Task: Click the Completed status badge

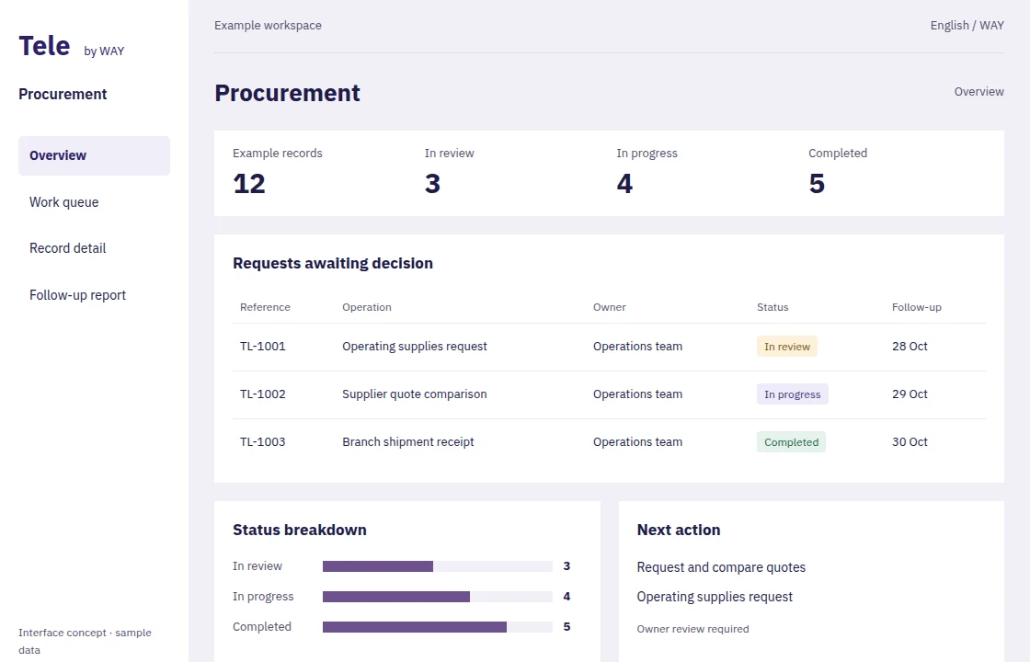Action: click(x=791, y=442)
